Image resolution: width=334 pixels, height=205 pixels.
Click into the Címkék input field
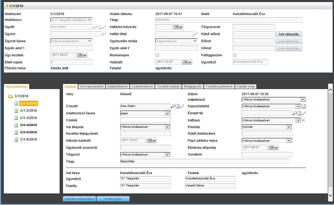(145, 120)
